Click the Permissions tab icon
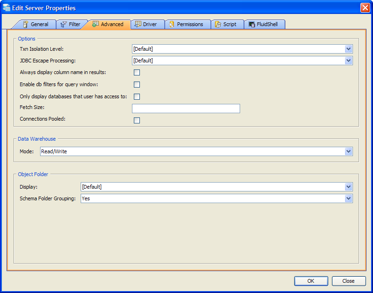The image size is (373, 293). click(x=172, y=24)
